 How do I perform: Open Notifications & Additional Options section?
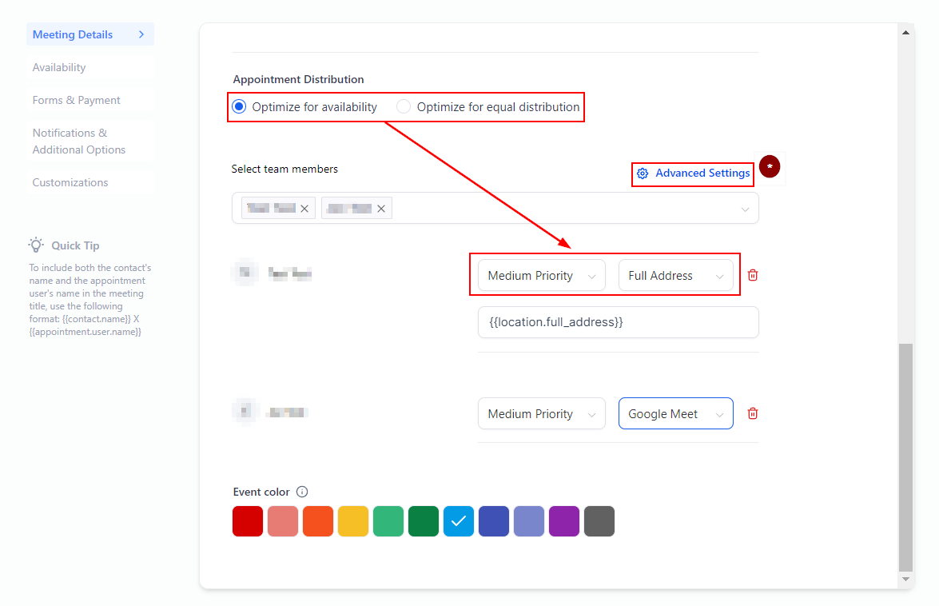point(79,142)
